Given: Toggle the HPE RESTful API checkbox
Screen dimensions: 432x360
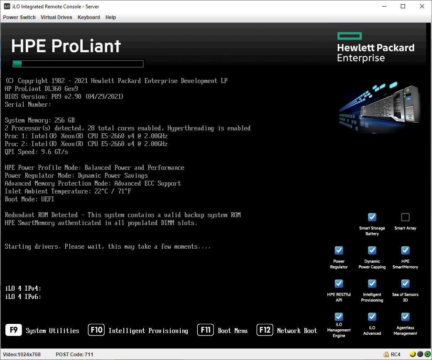Looking at the screenshot, I should (x=339, y=284).
